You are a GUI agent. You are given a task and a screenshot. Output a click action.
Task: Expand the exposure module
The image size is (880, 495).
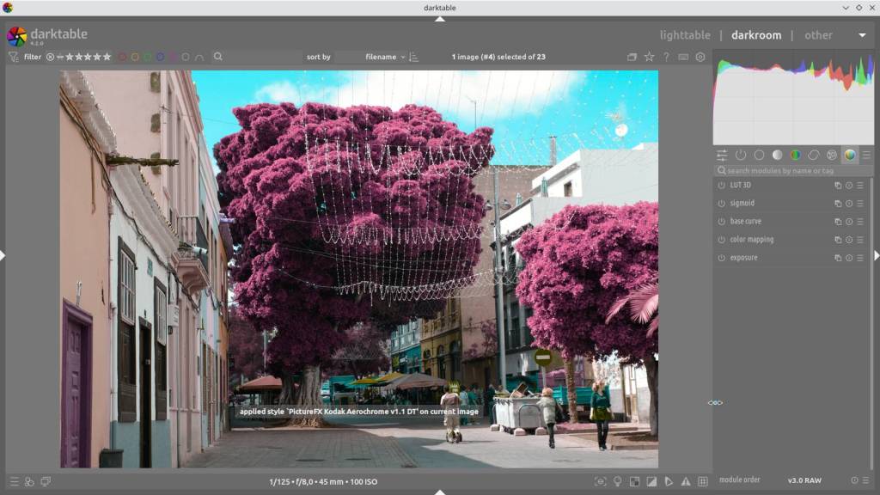743,258
